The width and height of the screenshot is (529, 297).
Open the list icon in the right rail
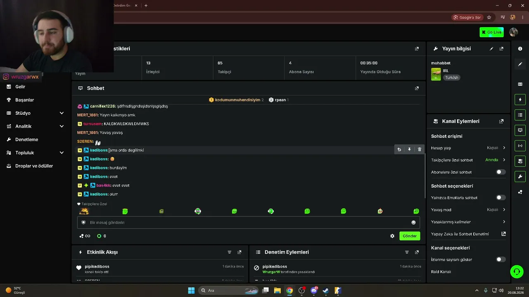pos(520,115)
